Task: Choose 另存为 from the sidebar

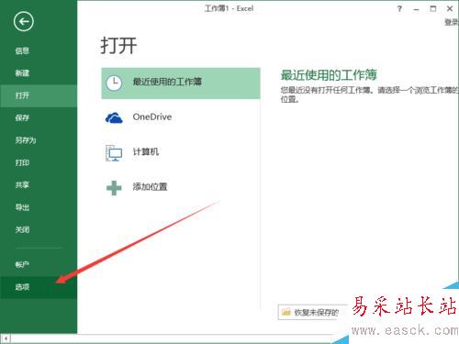Action: coord(26,140)
